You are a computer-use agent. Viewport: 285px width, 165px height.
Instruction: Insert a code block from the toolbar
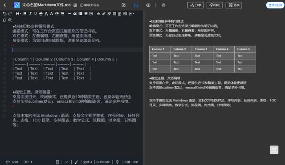98,14
